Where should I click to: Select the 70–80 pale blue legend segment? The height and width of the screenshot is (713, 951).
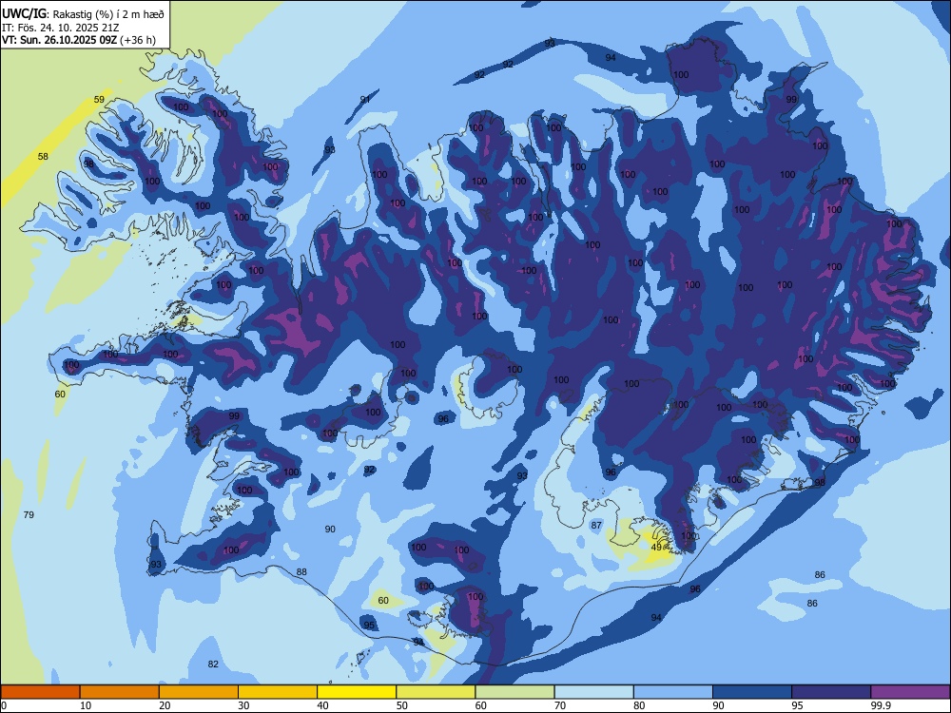(x=593, y=692)
